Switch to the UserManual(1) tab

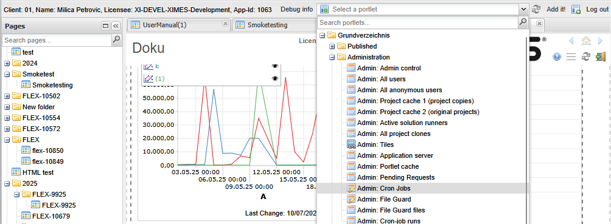(x=178, y=25)
